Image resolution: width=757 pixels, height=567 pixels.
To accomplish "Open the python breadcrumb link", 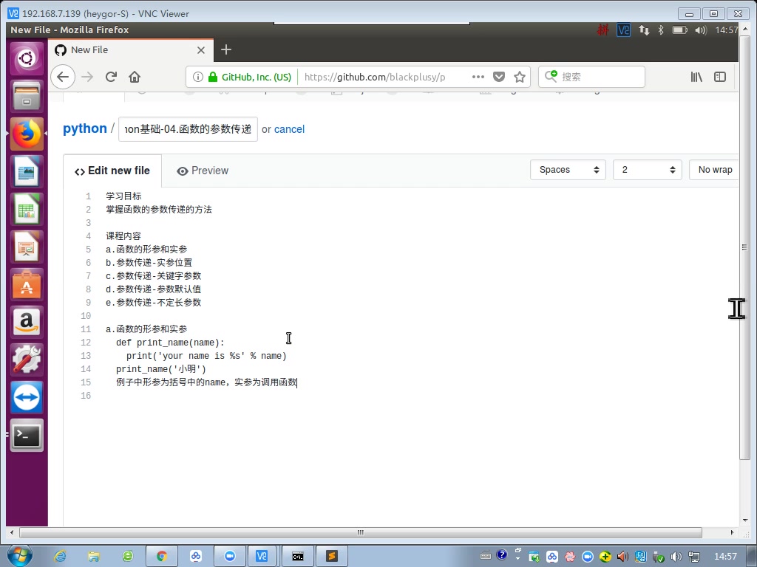I will coord(84,128).
